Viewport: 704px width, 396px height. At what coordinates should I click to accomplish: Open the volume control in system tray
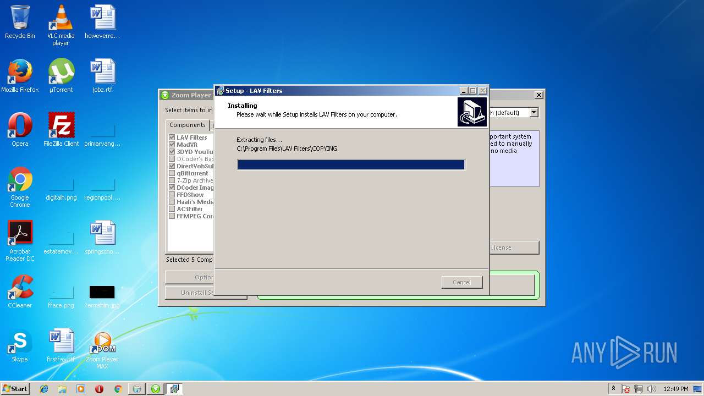coord(652,389)
